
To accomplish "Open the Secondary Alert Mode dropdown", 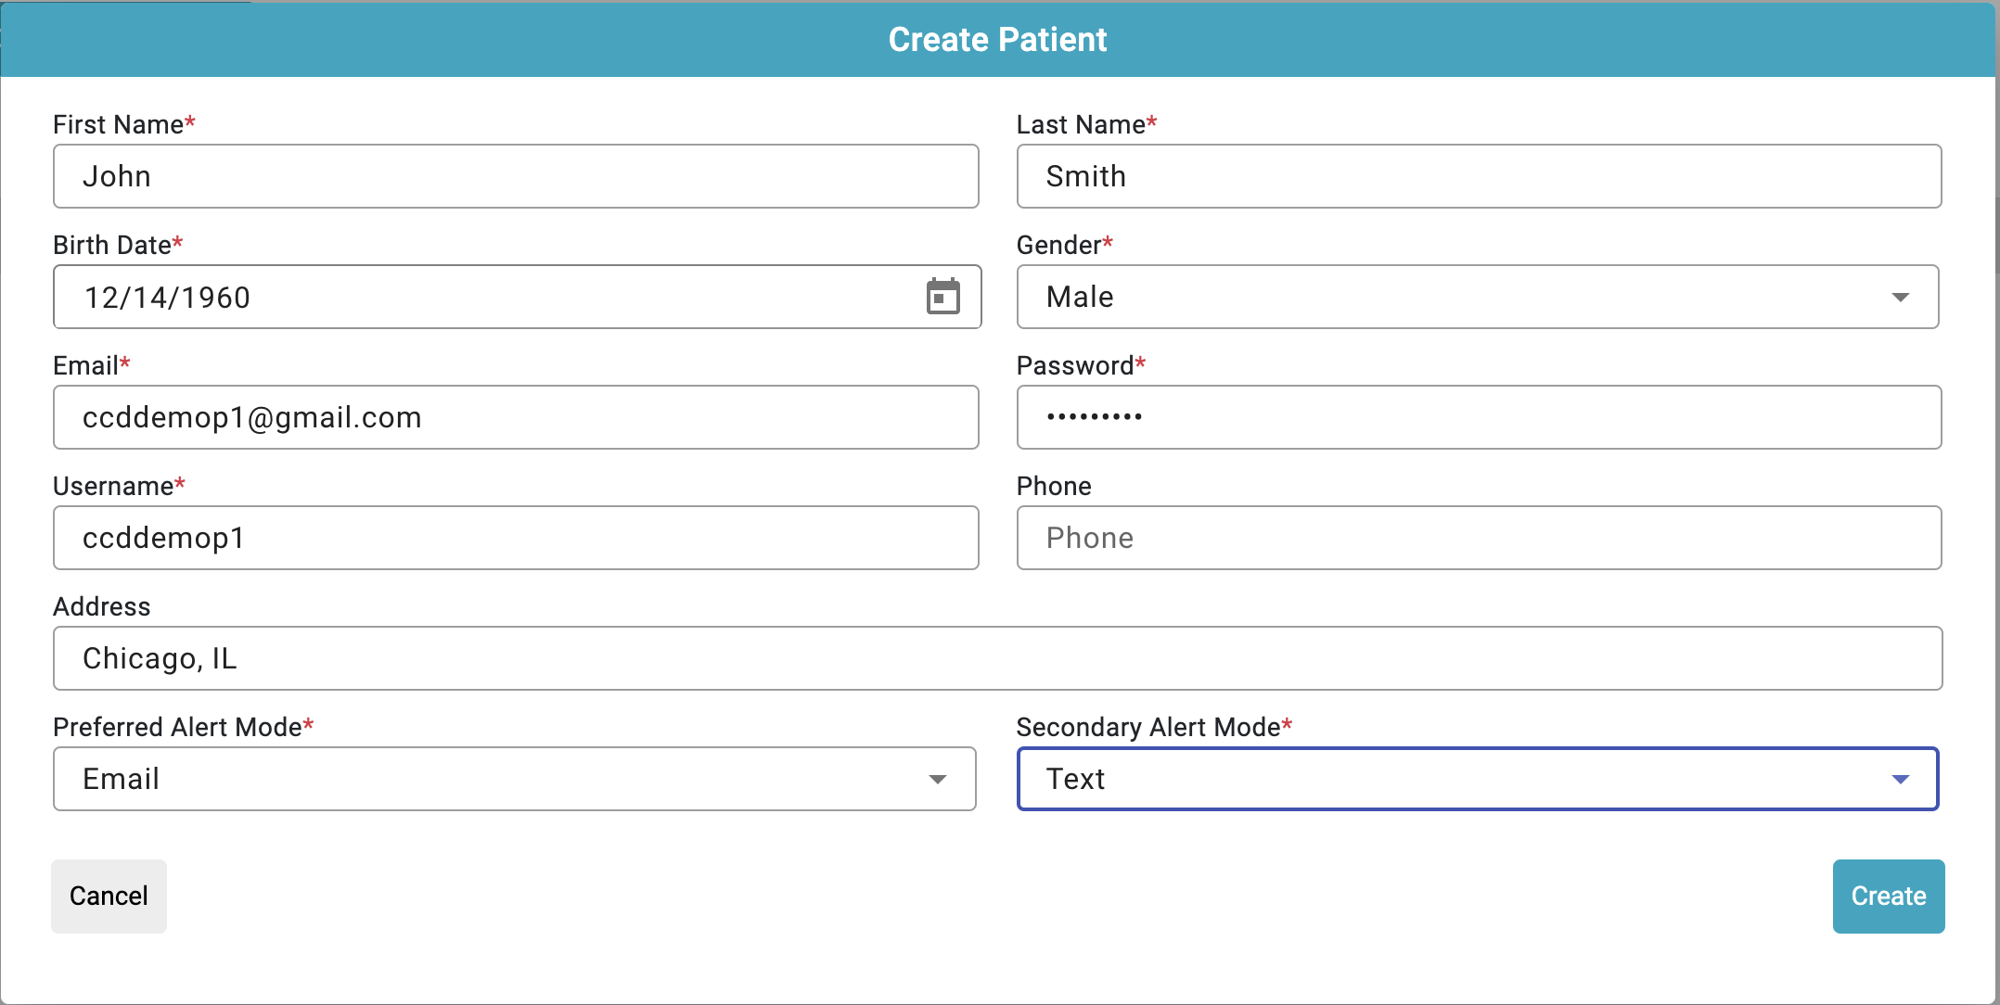I will click(1900, 779).
